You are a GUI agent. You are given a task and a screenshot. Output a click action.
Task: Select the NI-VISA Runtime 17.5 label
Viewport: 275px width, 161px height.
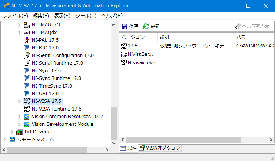[57, 109]
